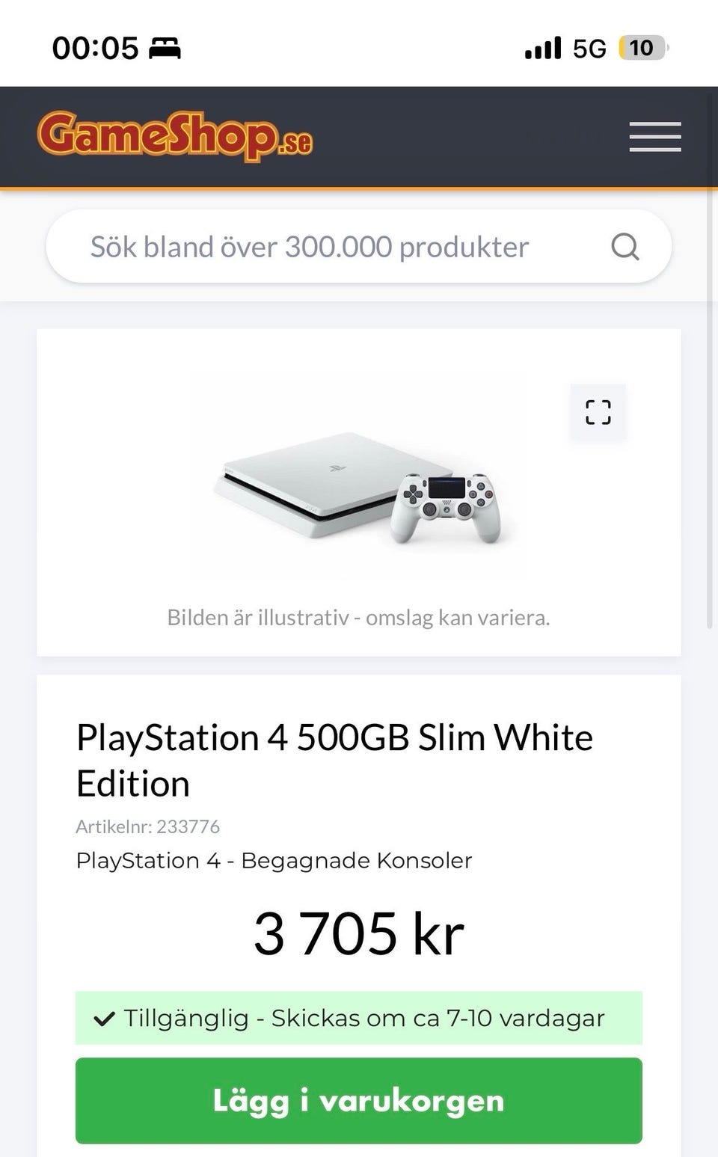Viewport: 718px width, 1157px height.
Task: Open 'PlayStation 4 - Begagnade Konsoler' category link
Action: [274, 860]
